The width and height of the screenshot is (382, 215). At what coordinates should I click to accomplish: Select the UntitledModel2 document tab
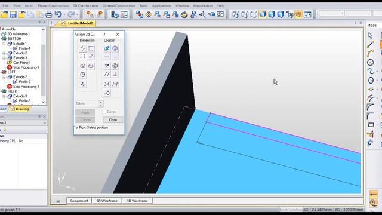point(78,23)
